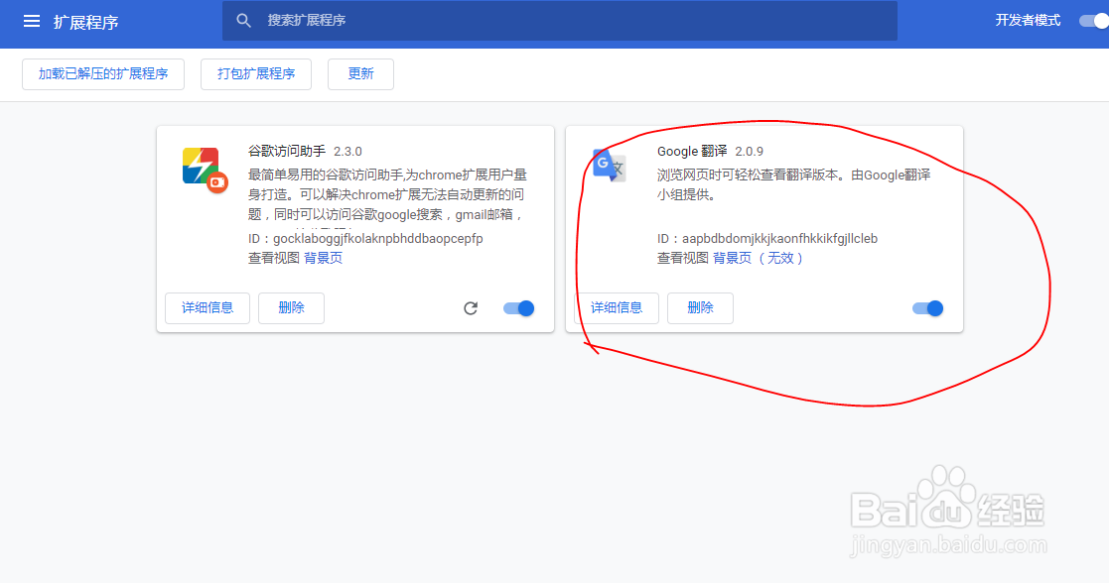This screenshot has width=1109, height=583.
Task: Click ID gocklaboggjfkolaknpbhddbaopcepfp text
Action: 365,239
